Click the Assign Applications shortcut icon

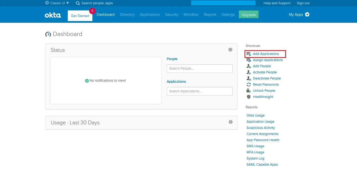pos(249,60)
